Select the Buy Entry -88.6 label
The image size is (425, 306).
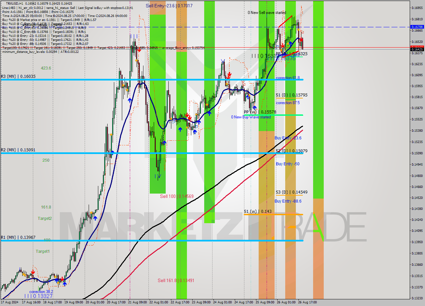point(288,201)
